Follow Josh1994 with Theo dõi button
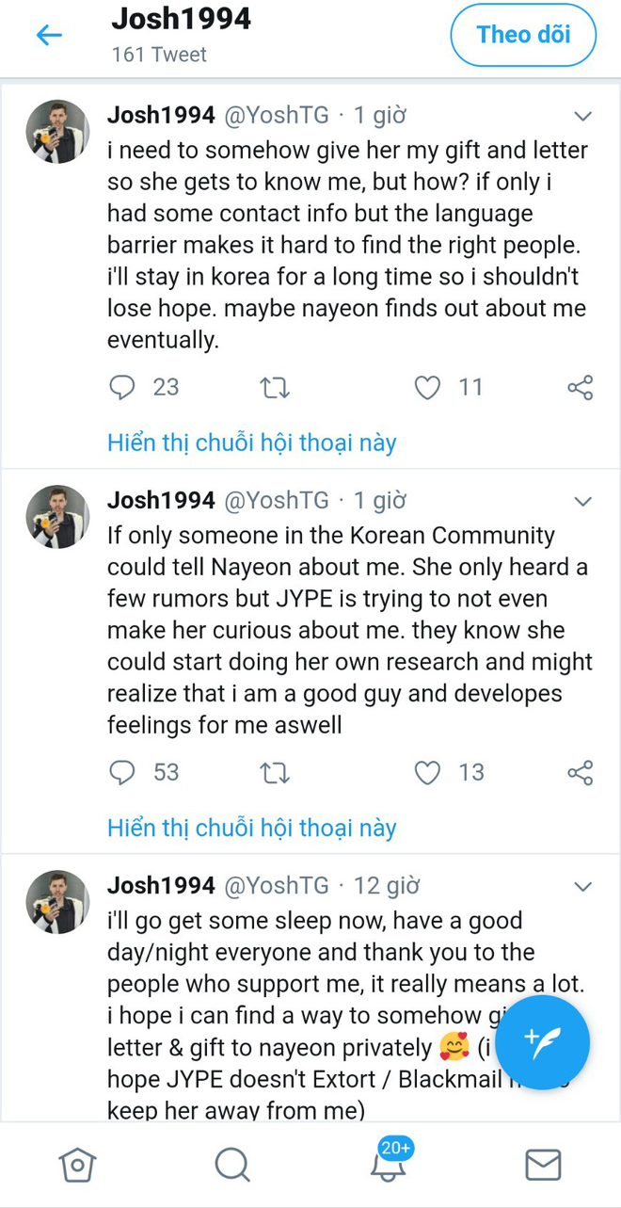 tap(523, 35)
